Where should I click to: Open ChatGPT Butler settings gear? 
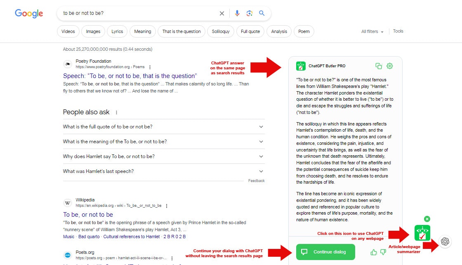[x=390, y=66]
